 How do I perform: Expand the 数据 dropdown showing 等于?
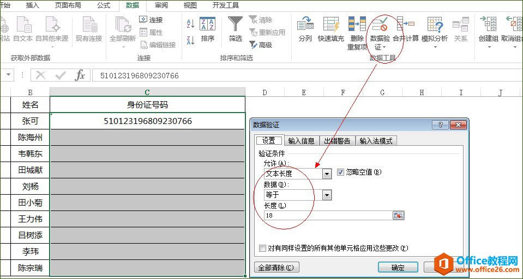click(x=327, y=195)
